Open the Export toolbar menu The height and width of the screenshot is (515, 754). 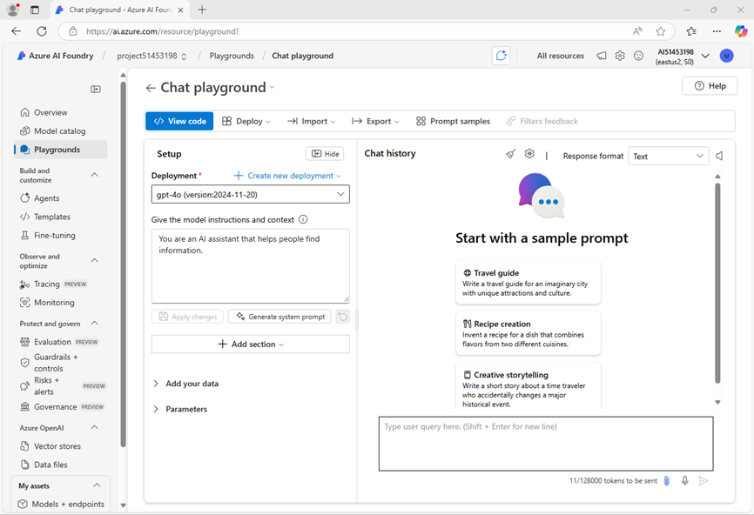coord(375,121)
